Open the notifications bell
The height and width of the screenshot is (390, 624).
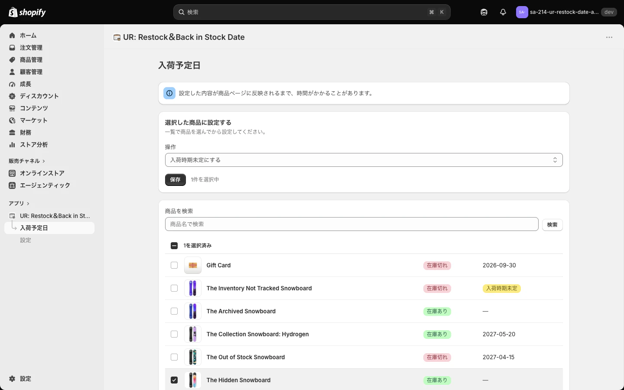(x=503, y=12)
